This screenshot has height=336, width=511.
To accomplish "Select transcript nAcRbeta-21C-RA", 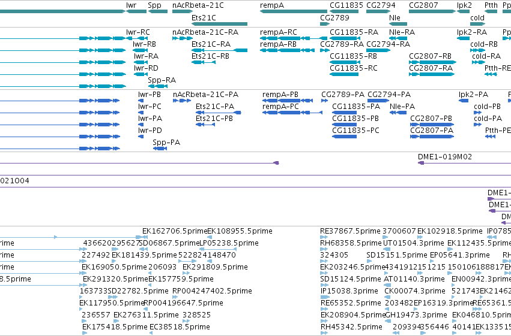I will (183, 38).
